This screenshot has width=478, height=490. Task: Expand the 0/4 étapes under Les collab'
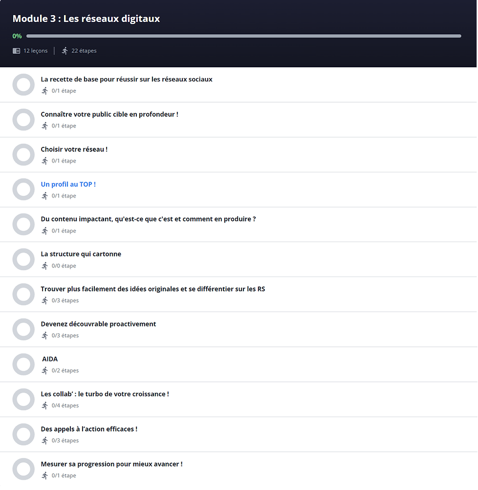65,406
